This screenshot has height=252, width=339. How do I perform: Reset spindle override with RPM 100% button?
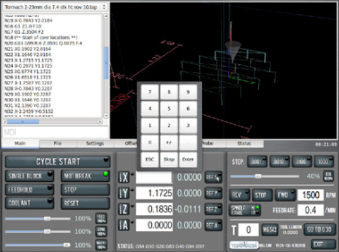tap(101, 232)
